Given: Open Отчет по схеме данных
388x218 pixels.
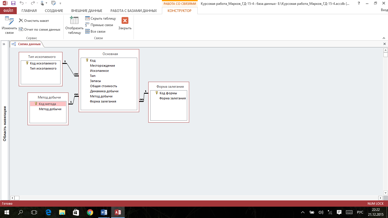Looking at the screenshot, I should (x=39, y=29).
